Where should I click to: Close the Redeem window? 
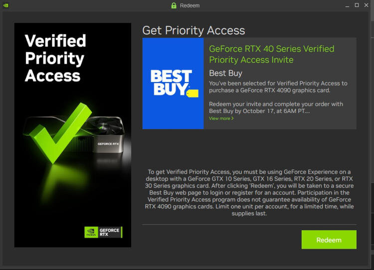point(366,5)
